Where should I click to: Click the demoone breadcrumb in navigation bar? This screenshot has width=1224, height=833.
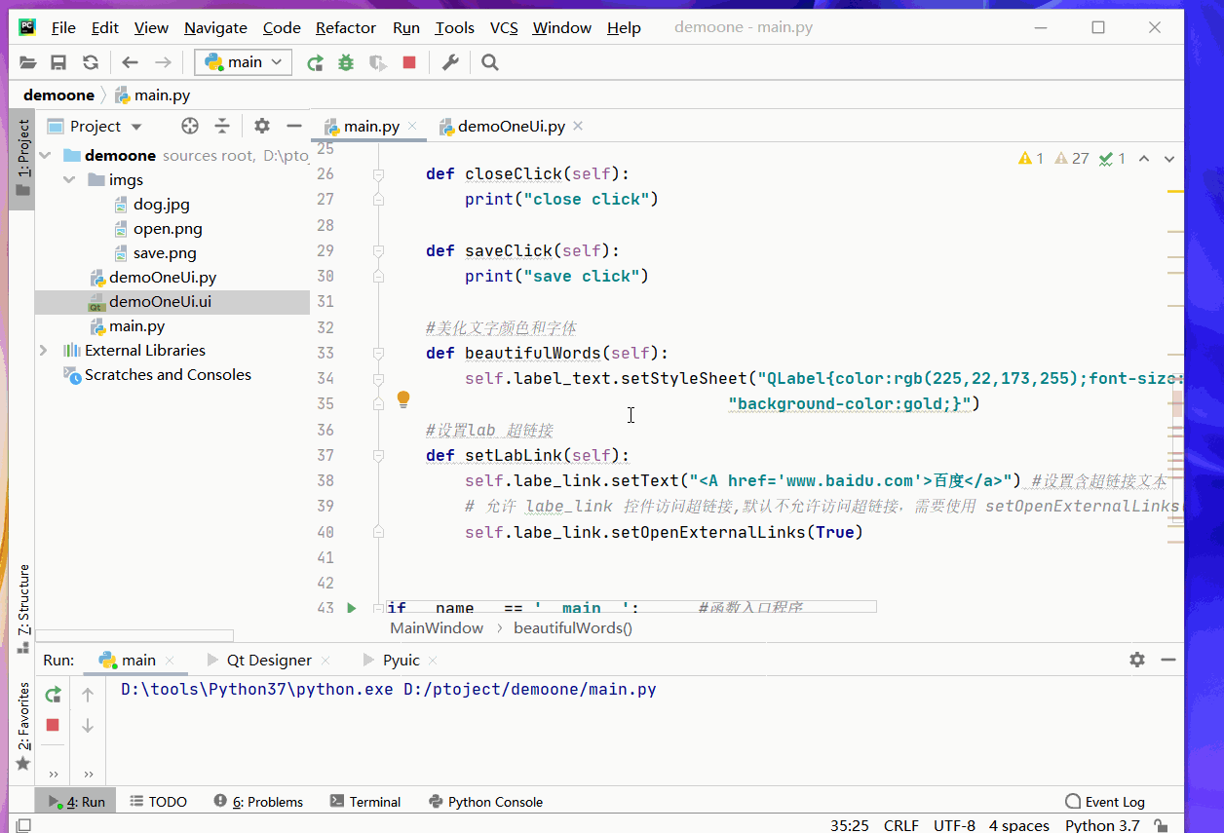click(58, 95)
